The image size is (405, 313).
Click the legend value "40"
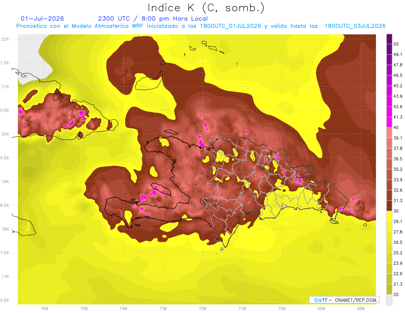pyautogui.click(x=396, y=127)
